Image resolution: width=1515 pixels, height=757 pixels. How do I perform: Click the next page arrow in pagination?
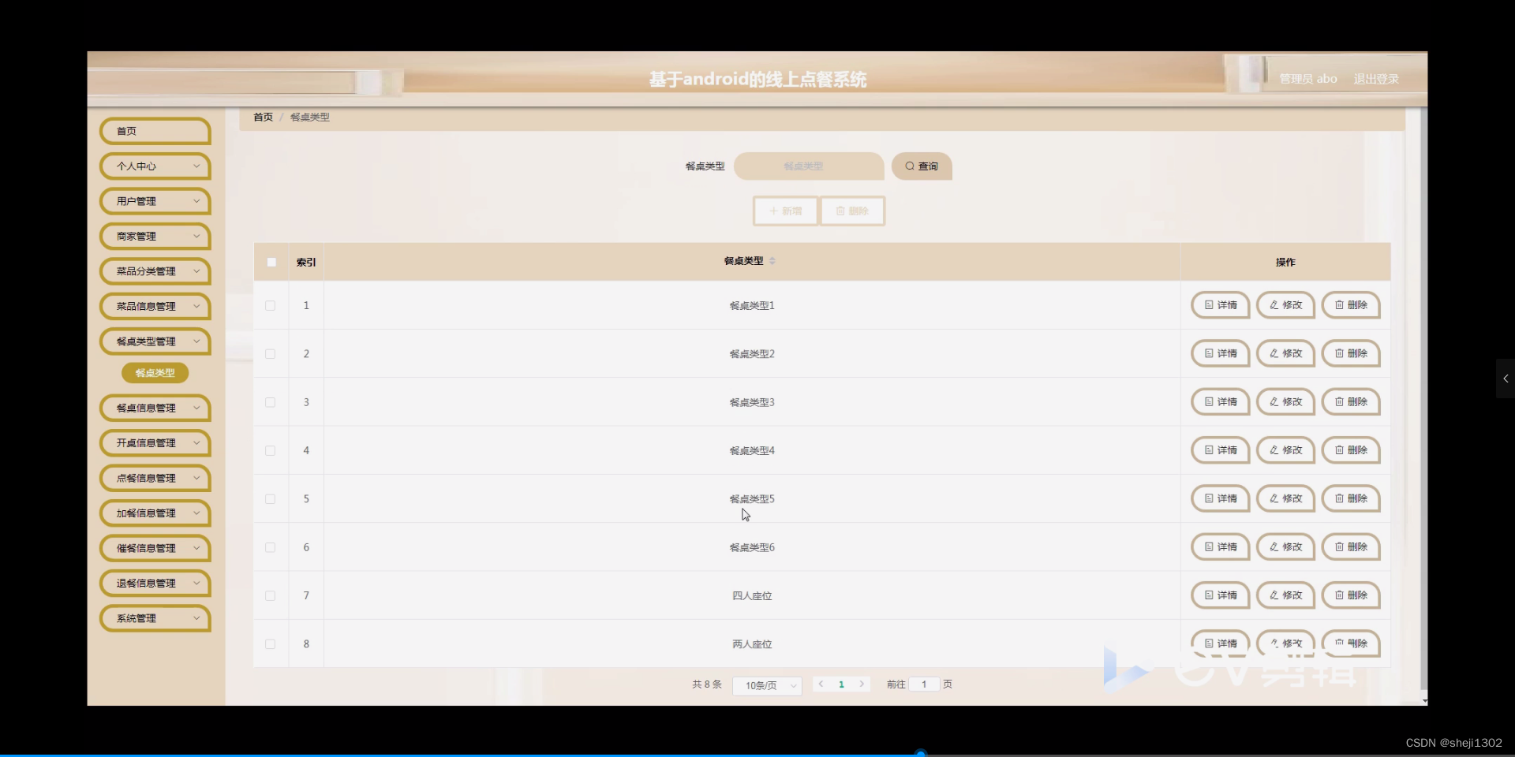coord(862,684)
